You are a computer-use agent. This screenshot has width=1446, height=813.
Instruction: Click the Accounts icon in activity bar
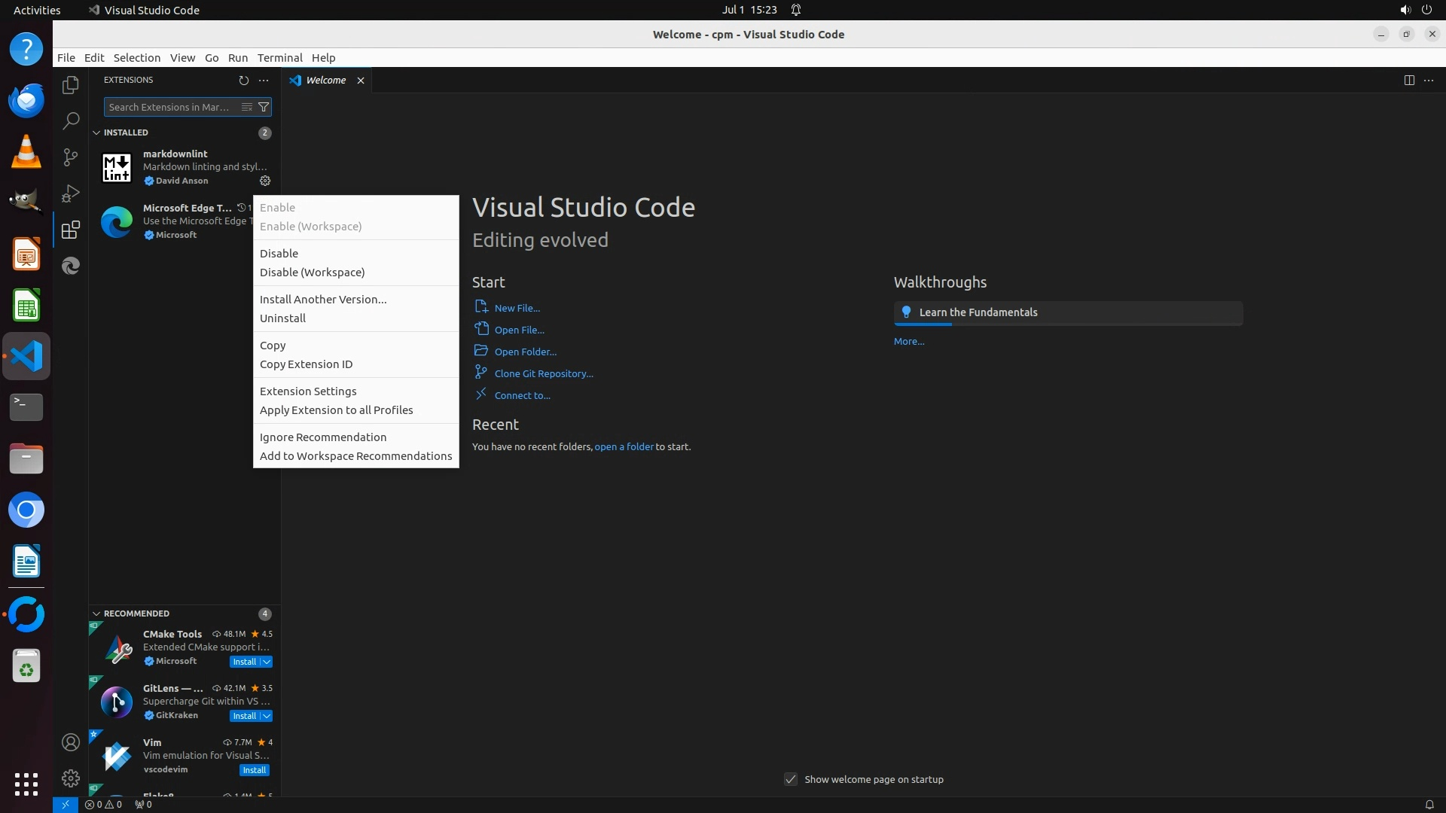pos(70,742)
